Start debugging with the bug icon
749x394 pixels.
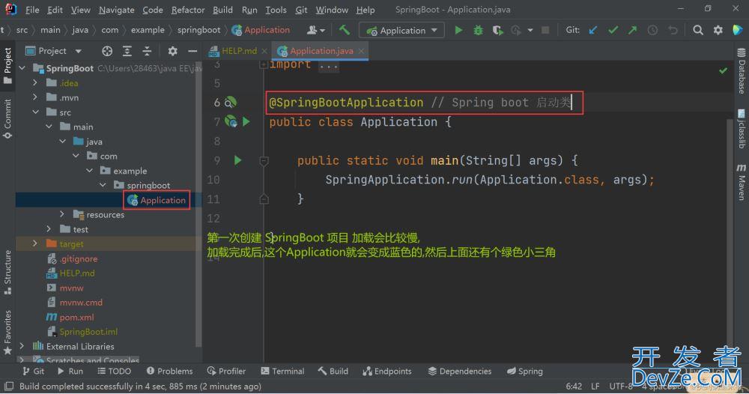pos(478,30)
